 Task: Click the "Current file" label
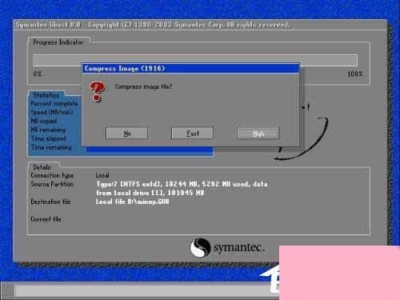point(46,219)
